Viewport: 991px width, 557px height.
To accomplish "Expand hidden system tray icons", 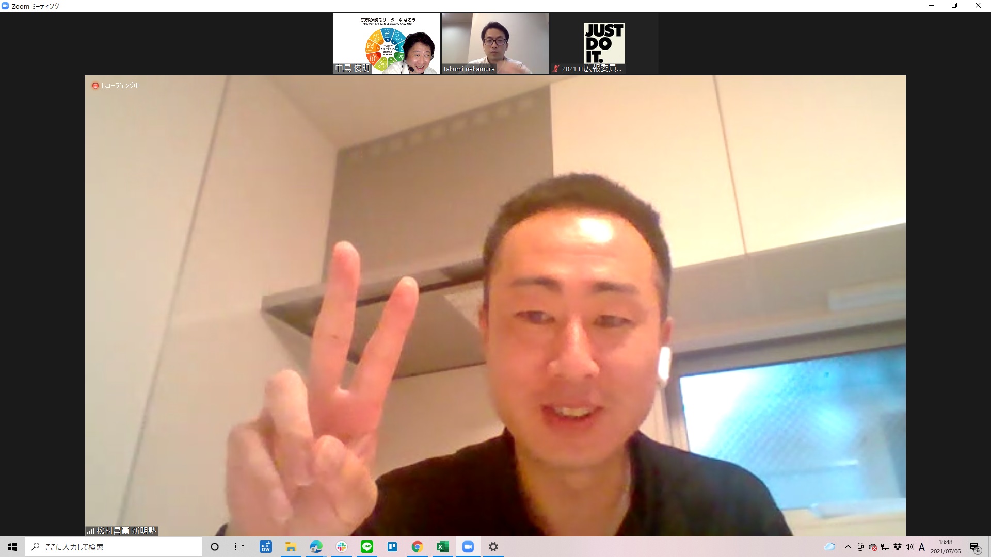I will (x=848, y=547).
